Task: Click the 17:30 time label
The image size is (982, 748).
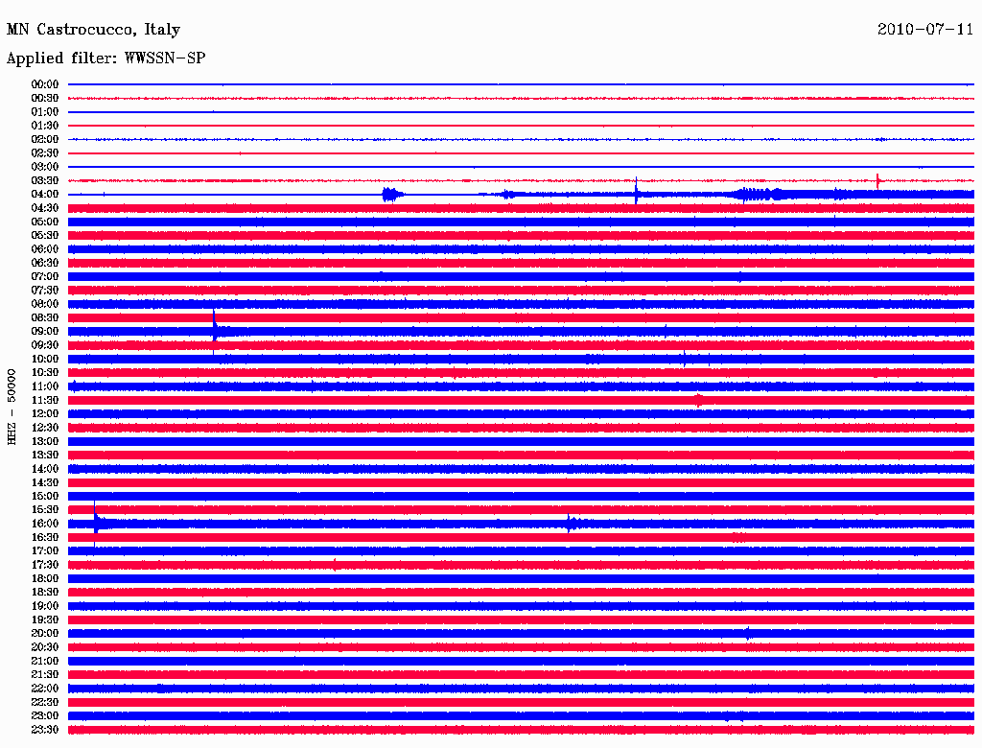Action: [x=45, y=565]
